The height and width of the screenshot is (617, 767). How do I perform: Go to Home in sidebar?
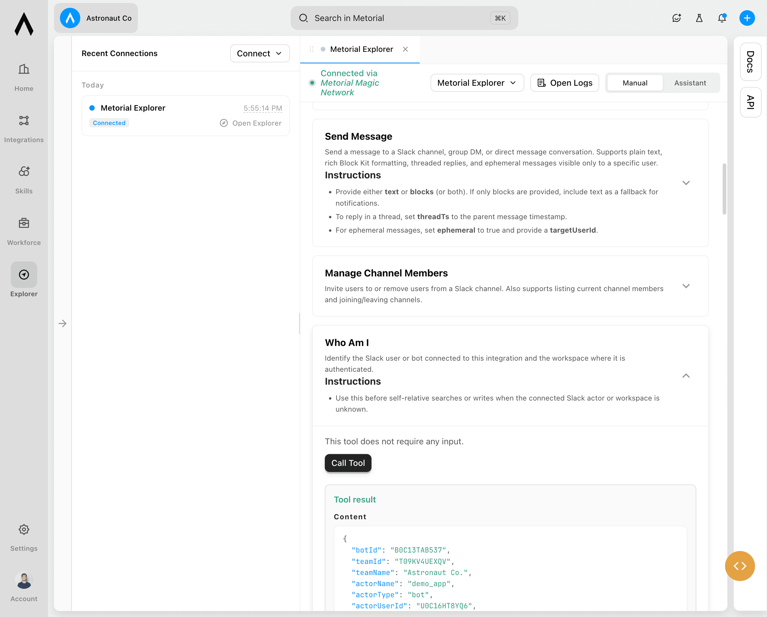click(24, 78)
